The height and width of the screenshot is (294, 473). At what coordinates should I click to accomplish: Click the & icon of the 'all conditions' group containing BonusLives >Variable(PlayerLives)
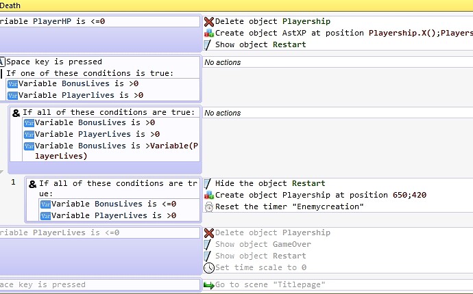pos(16,113)
